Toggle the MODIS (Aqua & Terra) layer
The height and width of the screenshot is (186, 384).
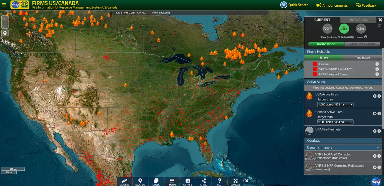point(315,74)
